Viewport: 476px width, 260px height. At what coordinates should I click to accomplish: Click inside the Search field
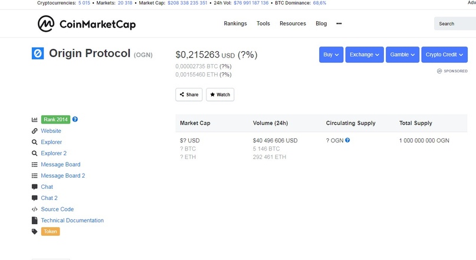point(455,24)
